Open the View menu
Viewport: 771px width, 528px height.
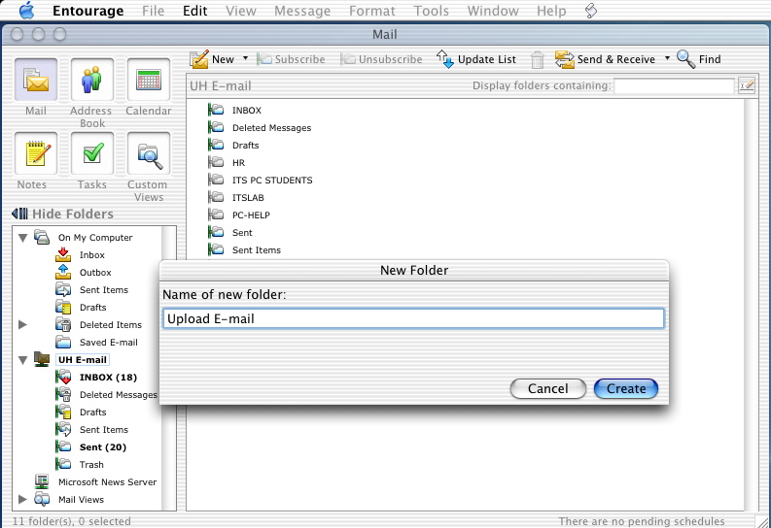pyautogui.click(x=241, y=11)
